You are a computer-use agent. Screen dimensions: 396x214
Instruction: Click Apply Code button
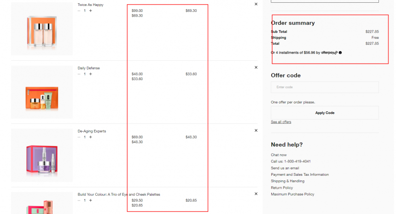[325, 113]
